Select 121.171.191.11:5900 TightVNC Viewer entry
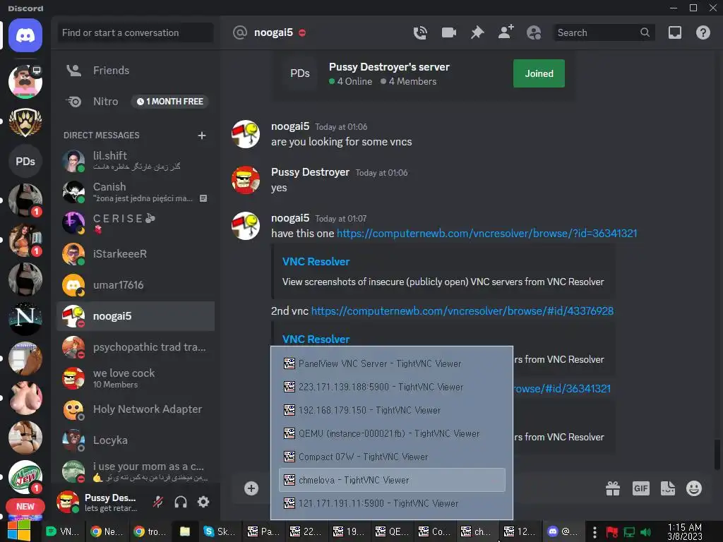Screen dimensions: 723x542 tap(392, 503)
